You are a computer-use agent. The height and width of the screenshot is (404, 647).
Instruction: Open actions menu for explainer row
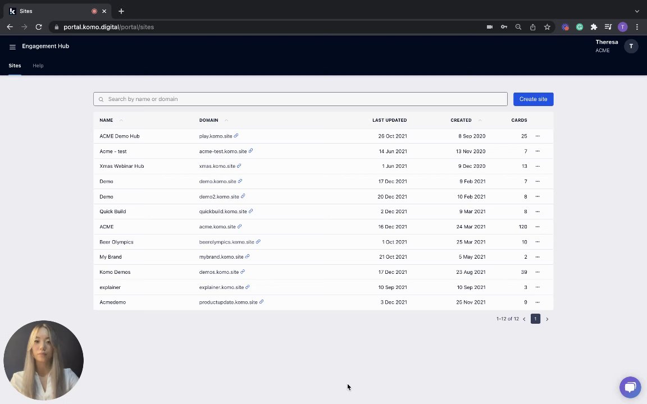pyautogui.click(x=537, y=287)
